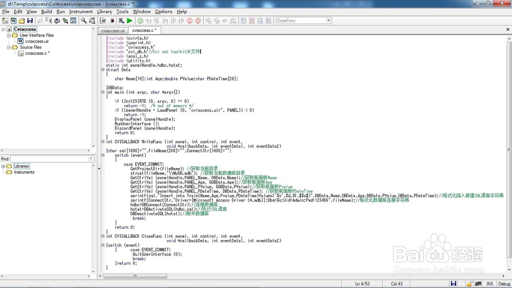Click the greyed-out green Go continue icon

[x=140, y=20]
